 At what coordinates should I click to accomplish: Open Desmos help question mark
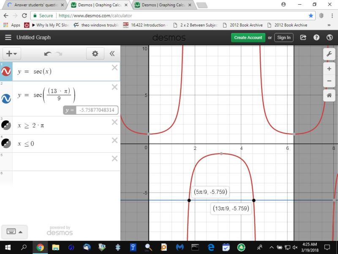pos(316,37)
